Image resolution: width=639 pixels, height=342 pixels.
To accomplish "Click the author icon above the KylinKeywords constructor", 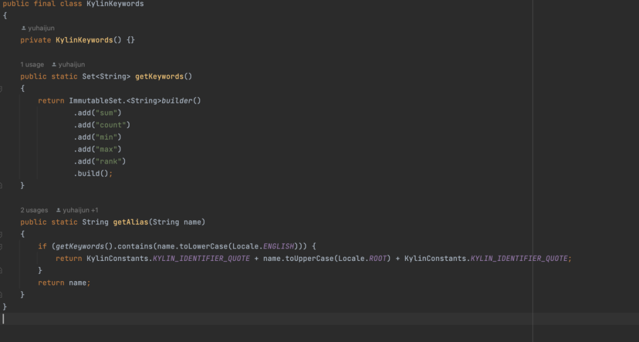I will (24, 28).
